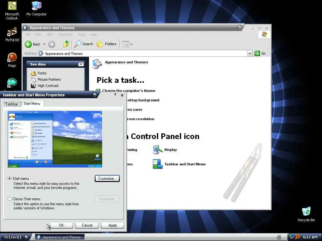
Task: Click Appearance and Themes taskbar button
Action: pos(60,237)
